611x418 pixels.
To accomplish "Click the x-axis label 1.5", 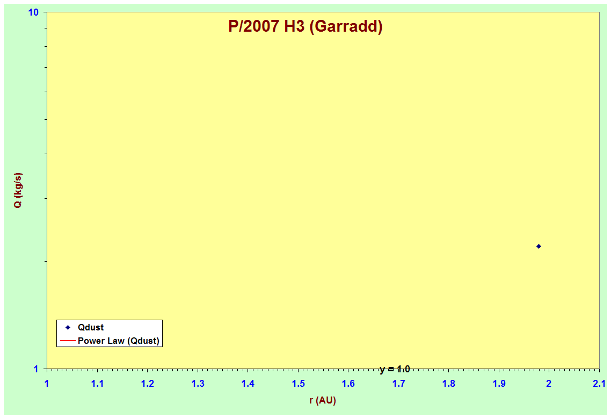I will (x=298, y=384).
